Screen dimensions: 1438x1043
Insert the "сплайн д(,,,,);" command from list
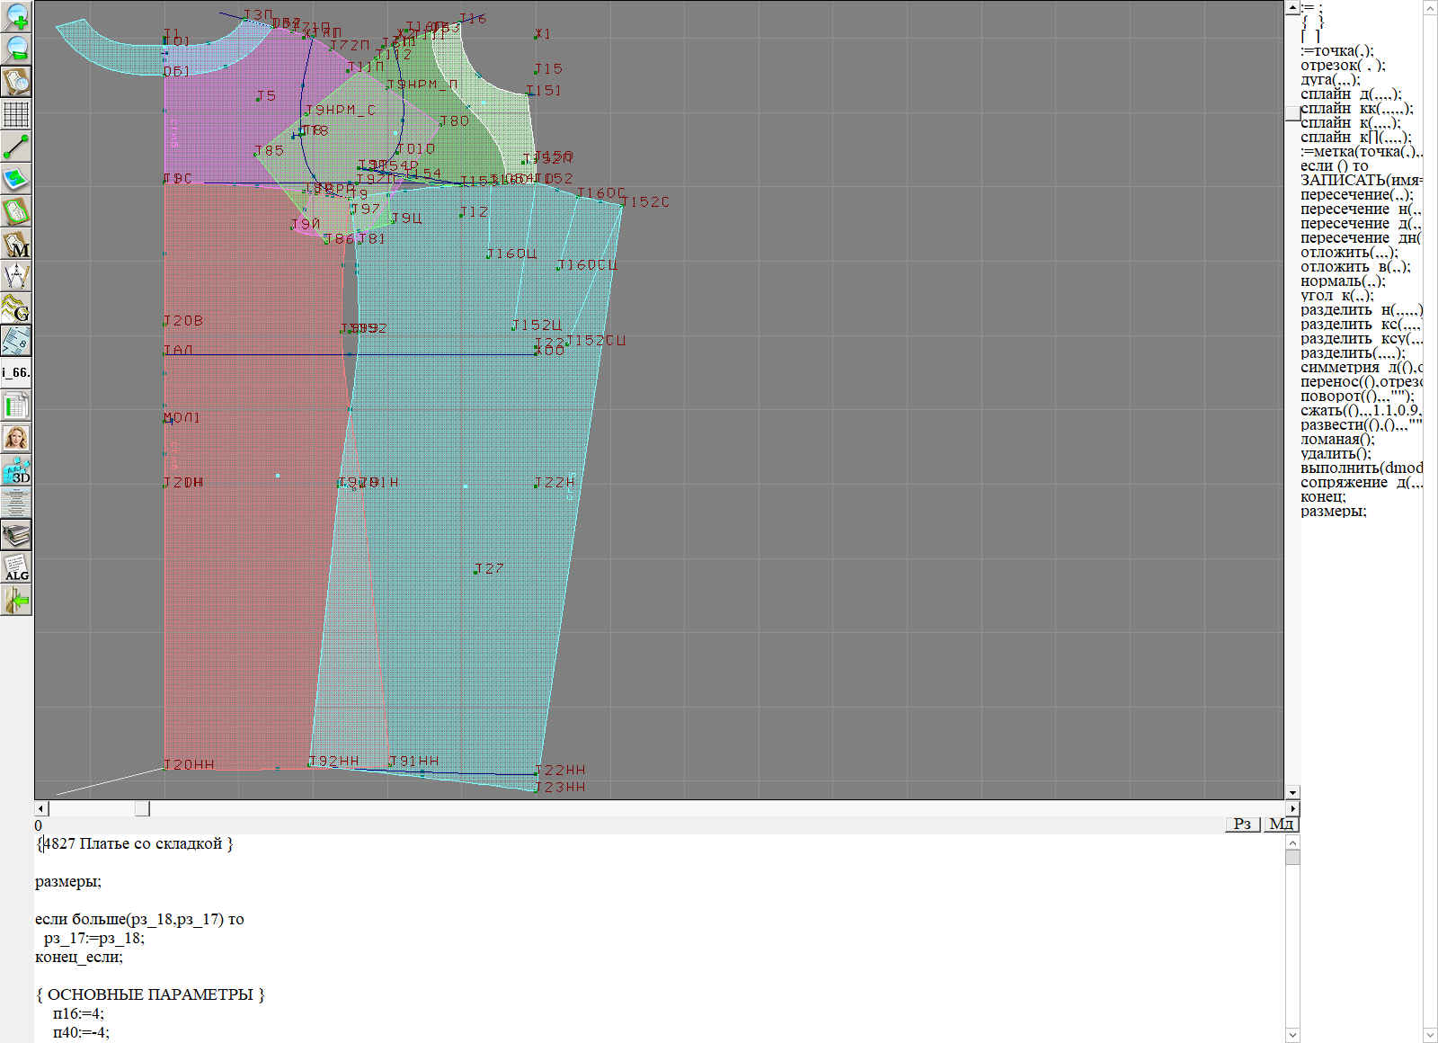click(1350, 94)
